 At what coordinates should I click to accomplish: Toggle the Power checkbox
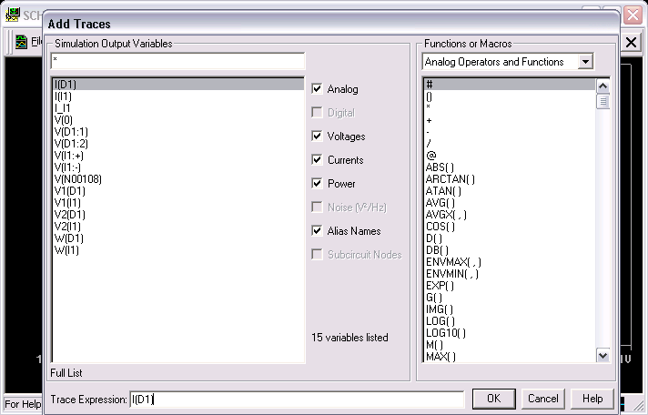click(x=317, y=184)
